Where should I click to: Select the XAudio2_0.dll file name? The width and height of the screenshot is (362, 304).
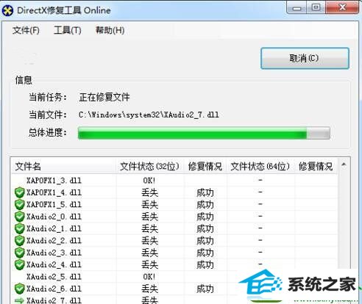[x=54, y=217]
